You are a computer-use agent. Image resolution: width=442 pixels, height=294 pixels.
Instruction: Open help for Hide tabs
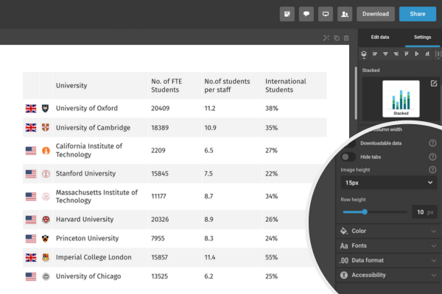432,157
